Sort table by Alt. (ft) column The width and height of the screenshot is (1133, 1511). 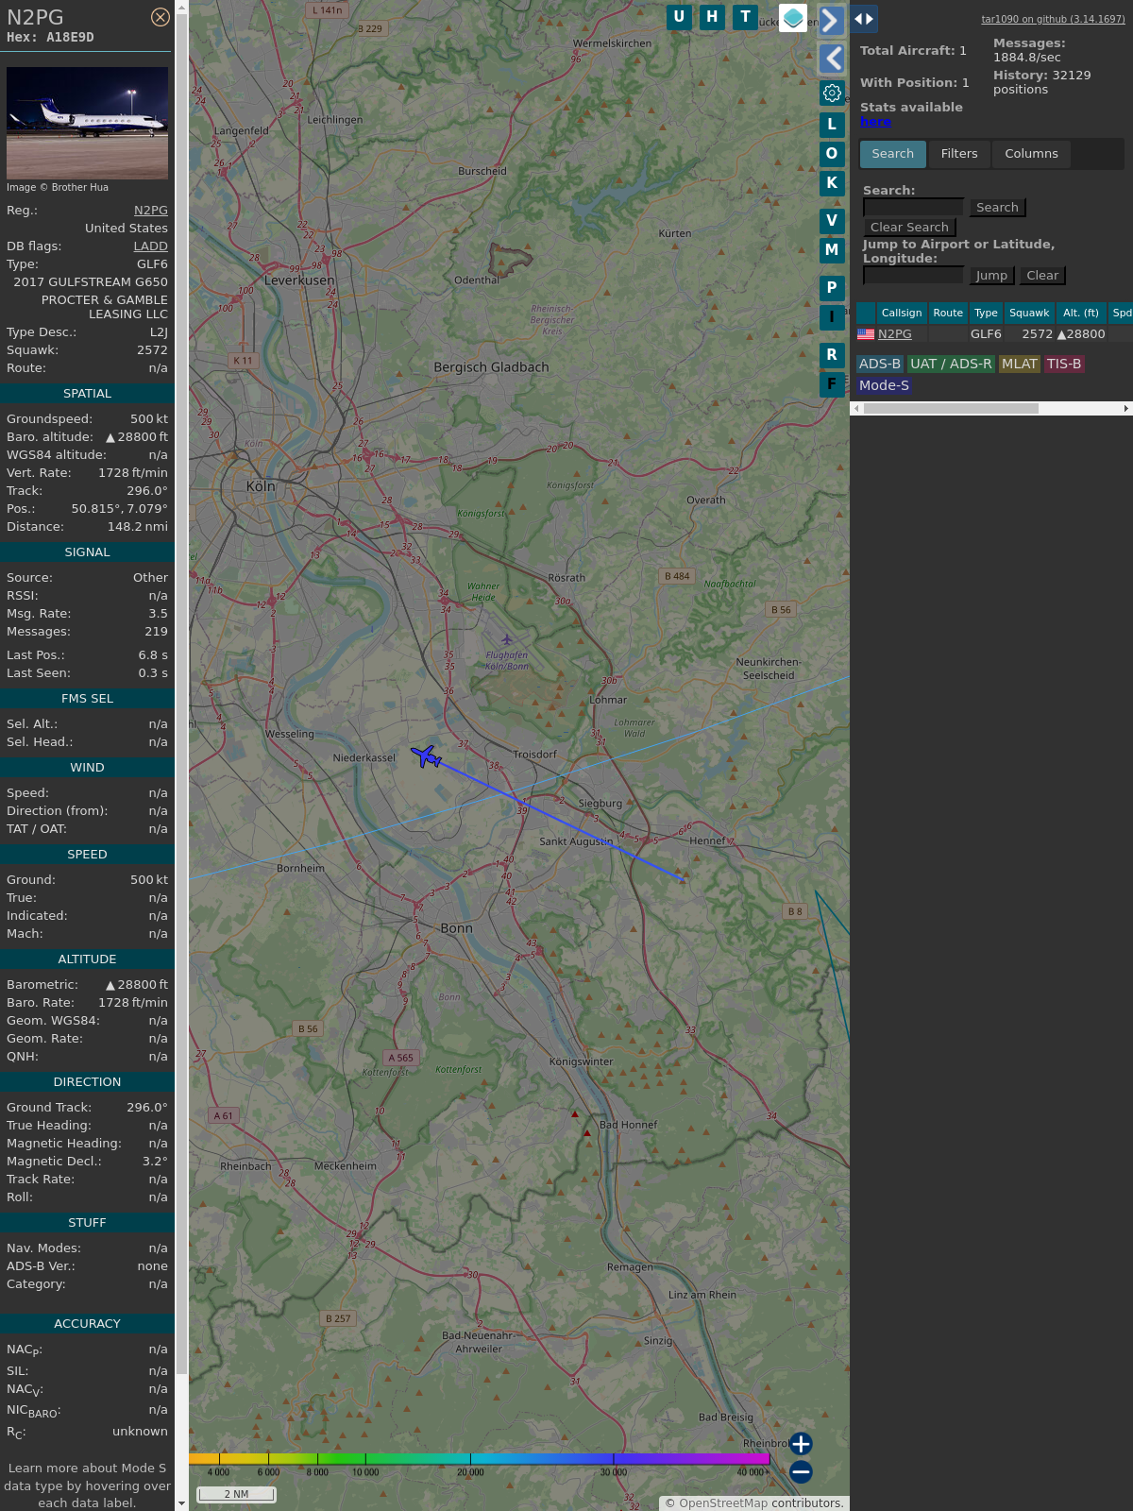pyautogui.click(x=1081, y=313)
